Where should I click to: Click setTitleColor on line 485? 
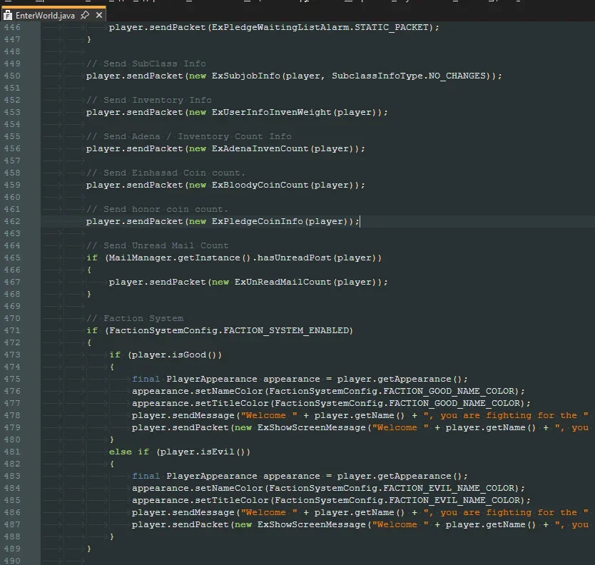click(231, 501)
